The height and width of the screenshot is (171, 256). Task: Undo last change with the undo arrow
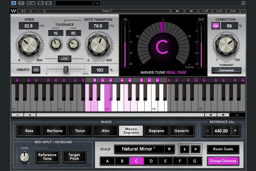(x=23, y=11)
